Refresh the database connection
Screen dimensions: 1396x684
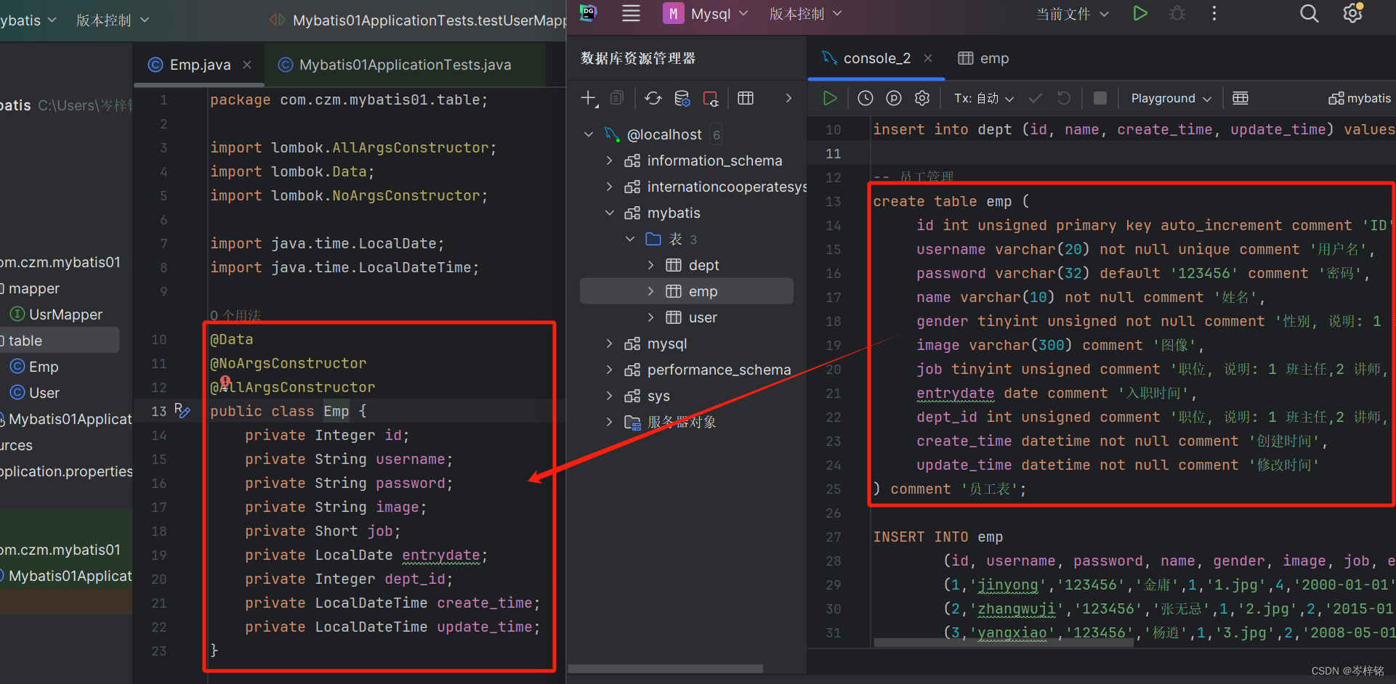point(653,97)
